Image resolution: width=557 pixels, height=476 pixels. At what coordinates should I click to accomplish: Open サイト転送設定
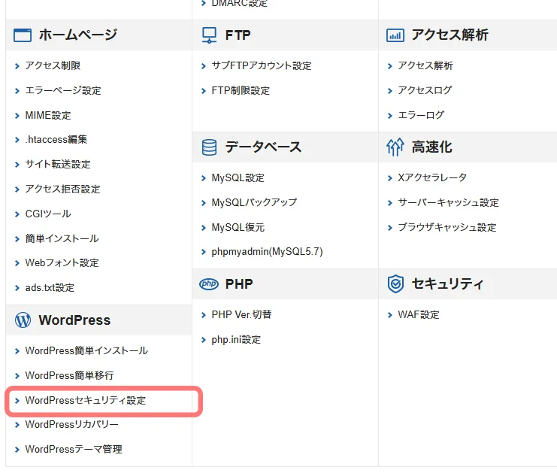(x=58, y=164)
